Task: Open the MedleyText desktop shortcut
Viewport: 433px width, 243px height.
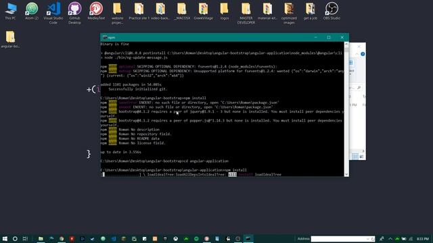Action: [x=96, y=11]
